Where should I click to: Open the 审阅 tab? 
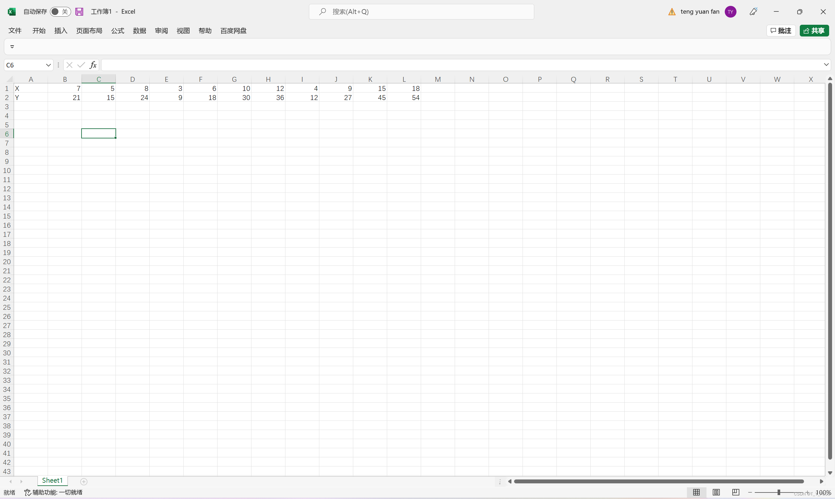click(x=161, y=31)
